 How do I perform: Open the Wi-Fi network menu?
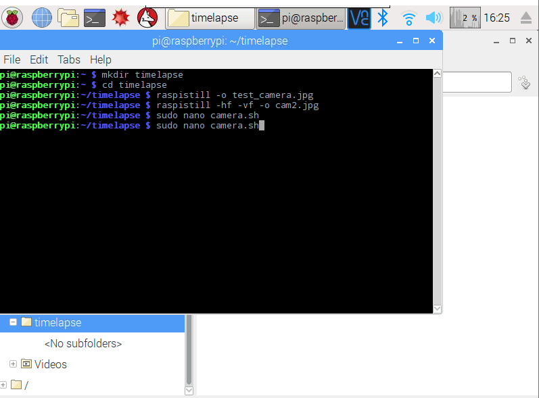click(408, 18)
